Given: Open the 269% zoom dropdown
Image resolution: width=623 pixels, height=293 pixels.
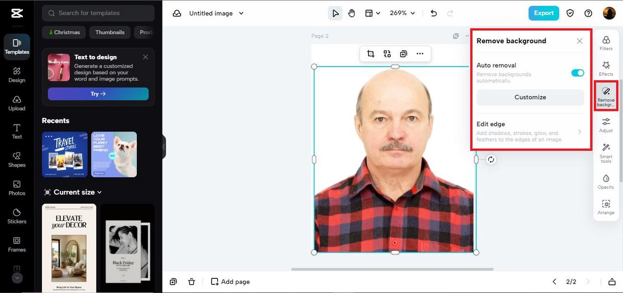Looking at the screenshot, I should (x=403, y=13).
